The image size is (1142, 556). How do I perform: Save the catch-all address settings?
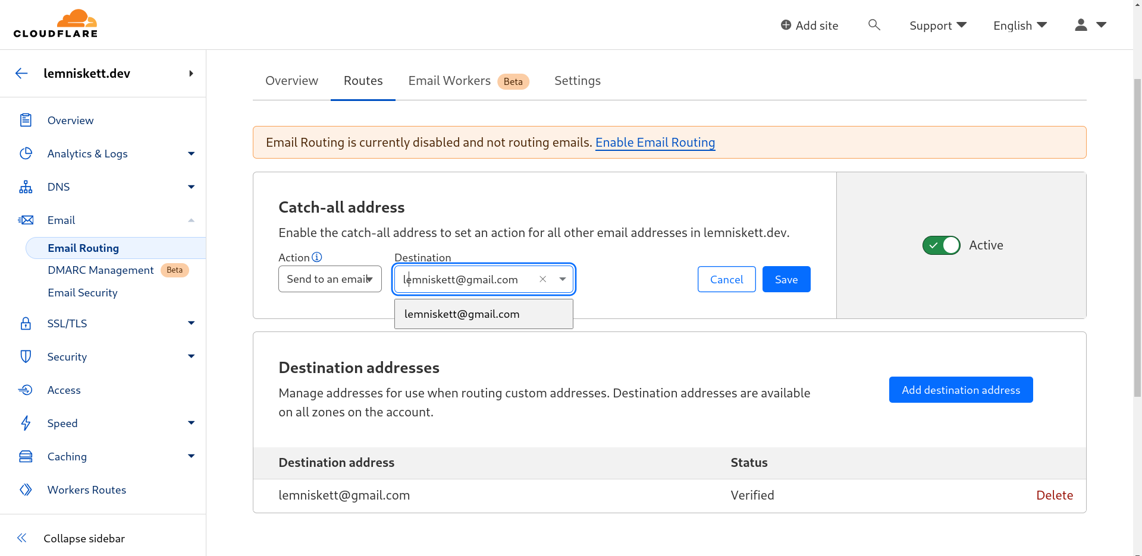pos(786,279)
